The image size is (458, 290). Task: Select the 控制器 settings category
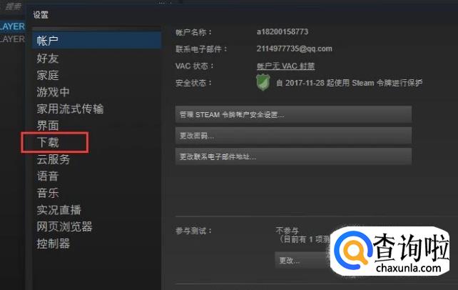[x=54, y=244]
